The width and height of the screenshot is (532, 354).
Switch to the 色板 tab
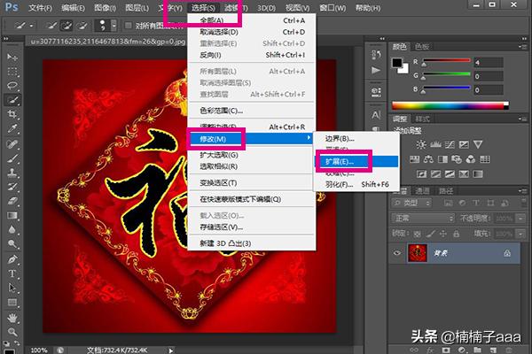coord(422,47)
